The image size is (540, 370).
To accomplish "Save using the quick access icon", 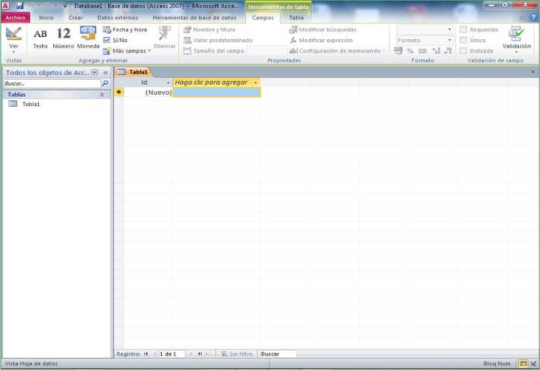I will pyautogui.click(x=19, y=6).
